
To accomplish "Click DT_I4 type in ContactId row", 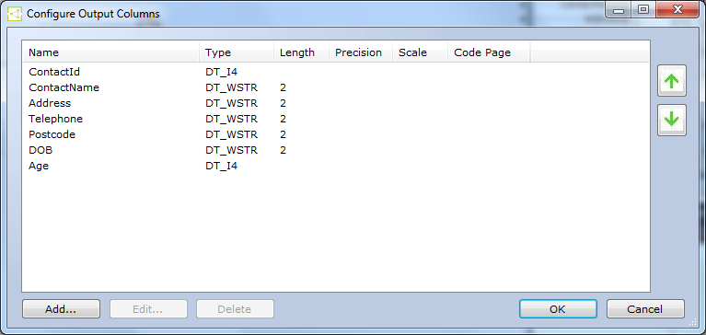I will [x=222, y=72].
